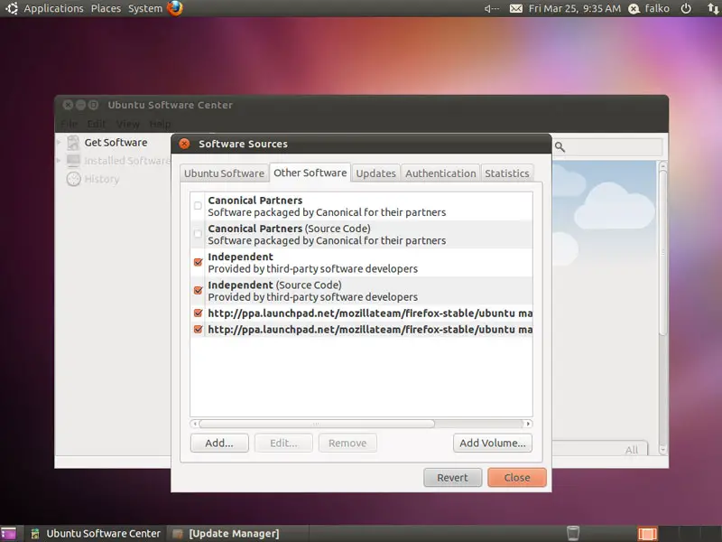Viewport: 722px width, 542px height.
Task: Click the search magnifier in Software Center
Action: tap(560, 147)
